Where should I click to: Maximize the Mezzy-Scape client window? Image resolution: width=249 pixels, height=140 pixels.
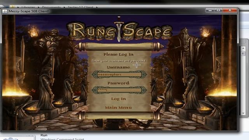point(218,10)
